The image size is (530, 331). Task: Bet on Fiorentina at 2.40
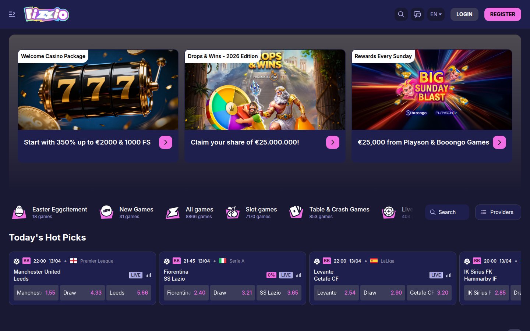186,293
